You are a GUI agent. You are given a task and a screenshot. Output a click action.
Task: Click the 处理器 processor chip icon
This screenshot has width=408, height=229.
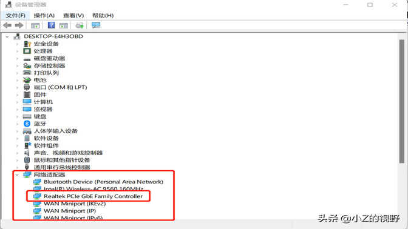click(27, 51)
